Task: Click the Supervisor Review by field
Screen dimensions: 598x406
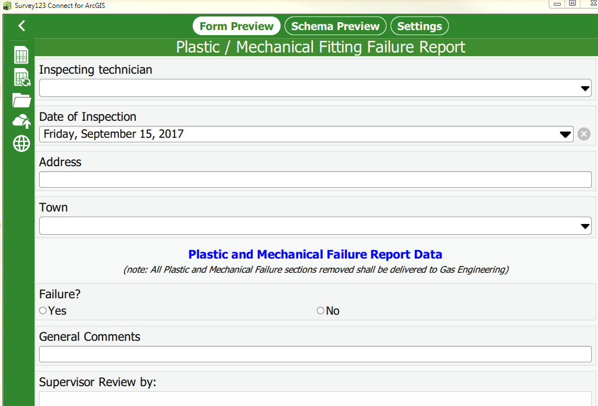Action: (x=315, y=399)
